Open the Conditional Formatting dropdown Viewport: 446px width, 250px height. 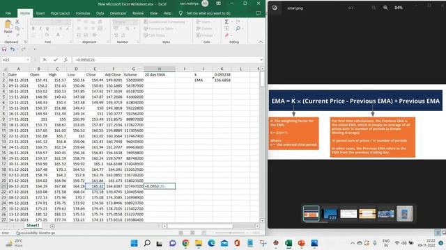click(165, 22)
